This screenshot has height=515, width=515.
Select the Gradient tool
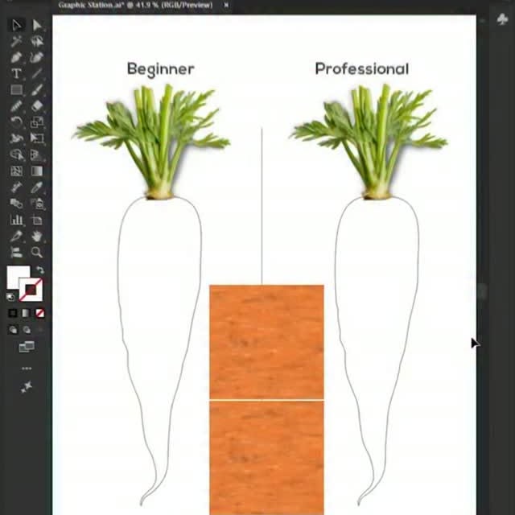(37, 171)
